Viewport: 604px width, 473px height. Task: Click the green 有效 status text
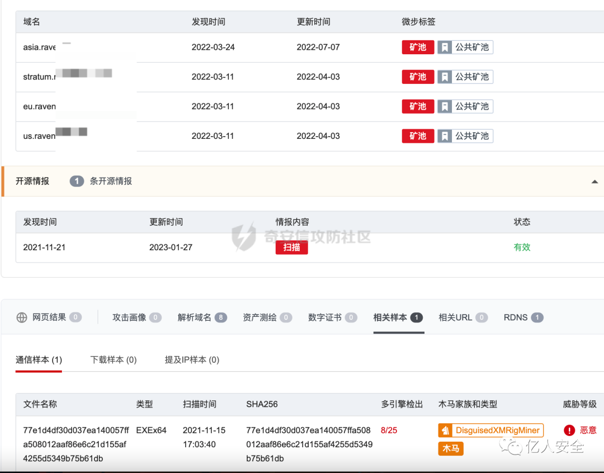pyautogui.click(x=522, y=247)
